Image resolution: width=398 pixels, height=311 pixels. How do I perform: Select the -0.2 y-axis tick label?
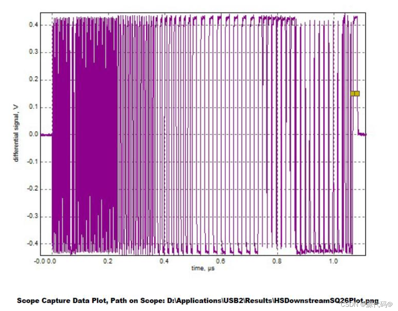(33, 189)
